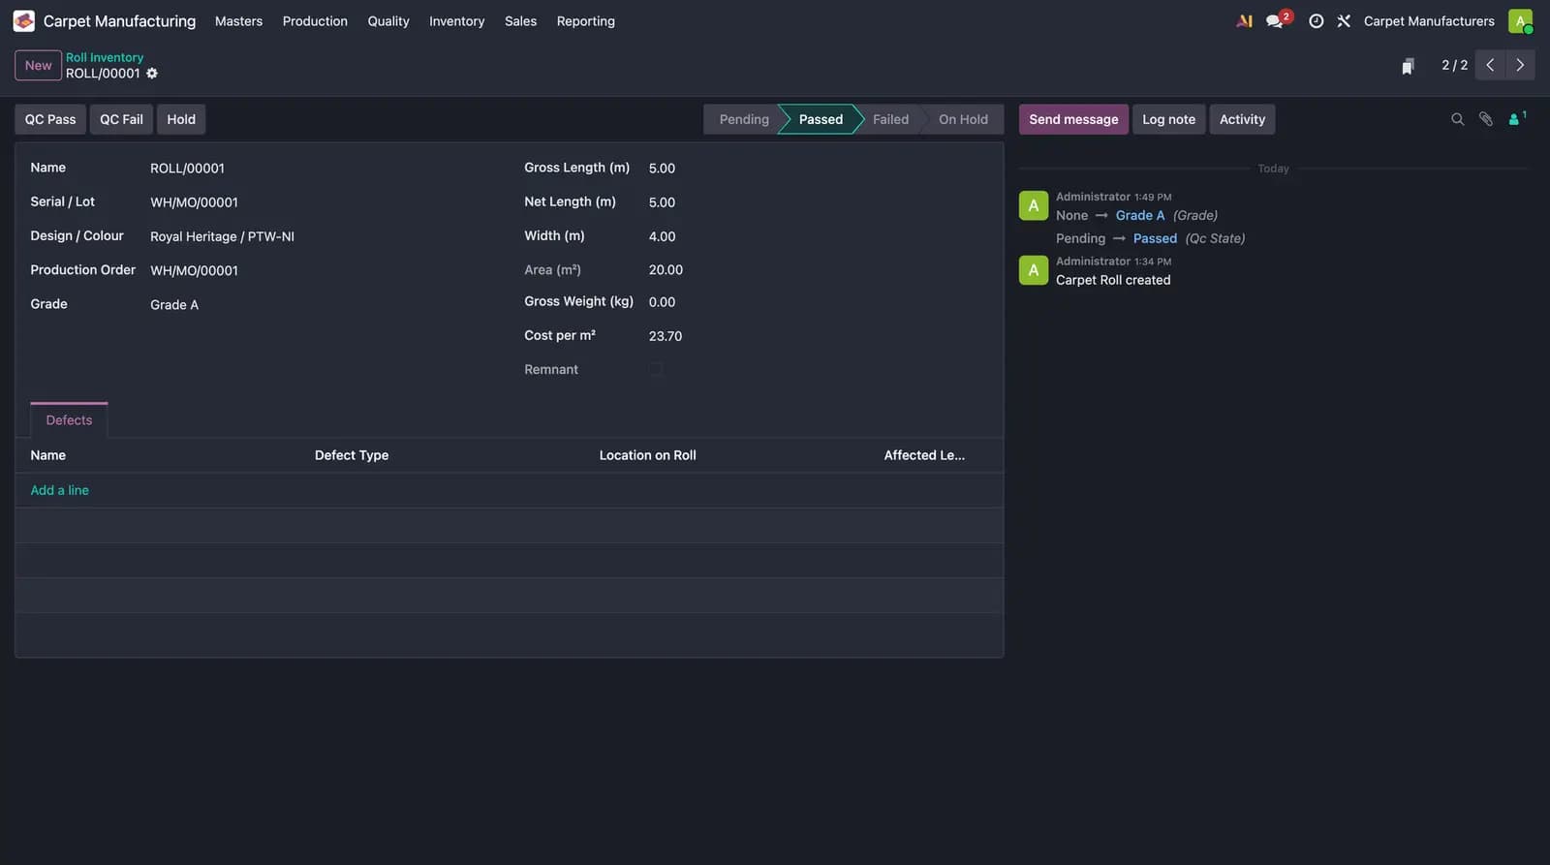This screenshot has height=865, width=1550.
Task: Click the debug tools wrench icon
Action: click(1344, 21)
